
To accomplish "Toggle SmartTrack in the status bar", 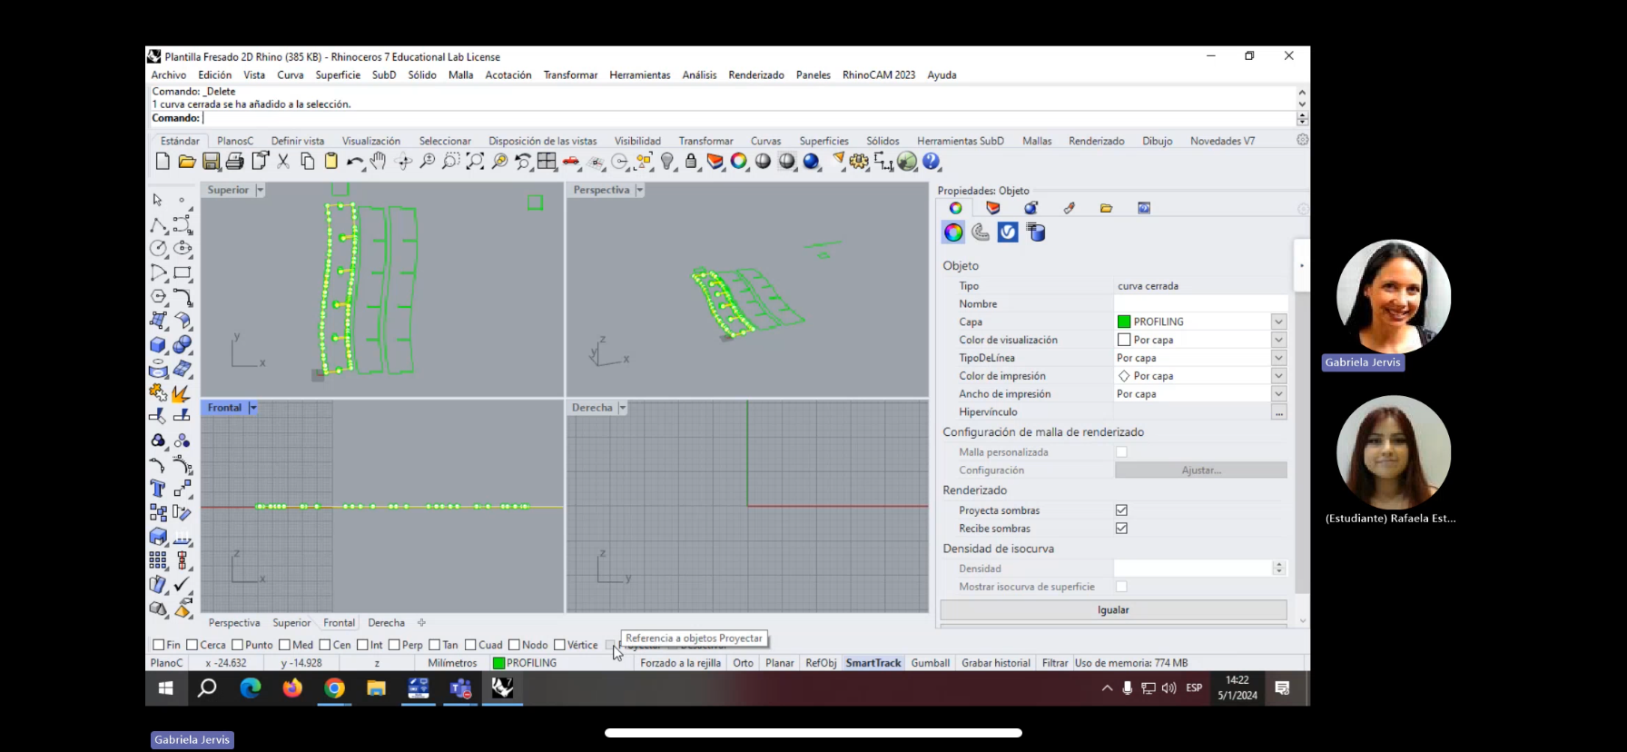I will (873, 663).
